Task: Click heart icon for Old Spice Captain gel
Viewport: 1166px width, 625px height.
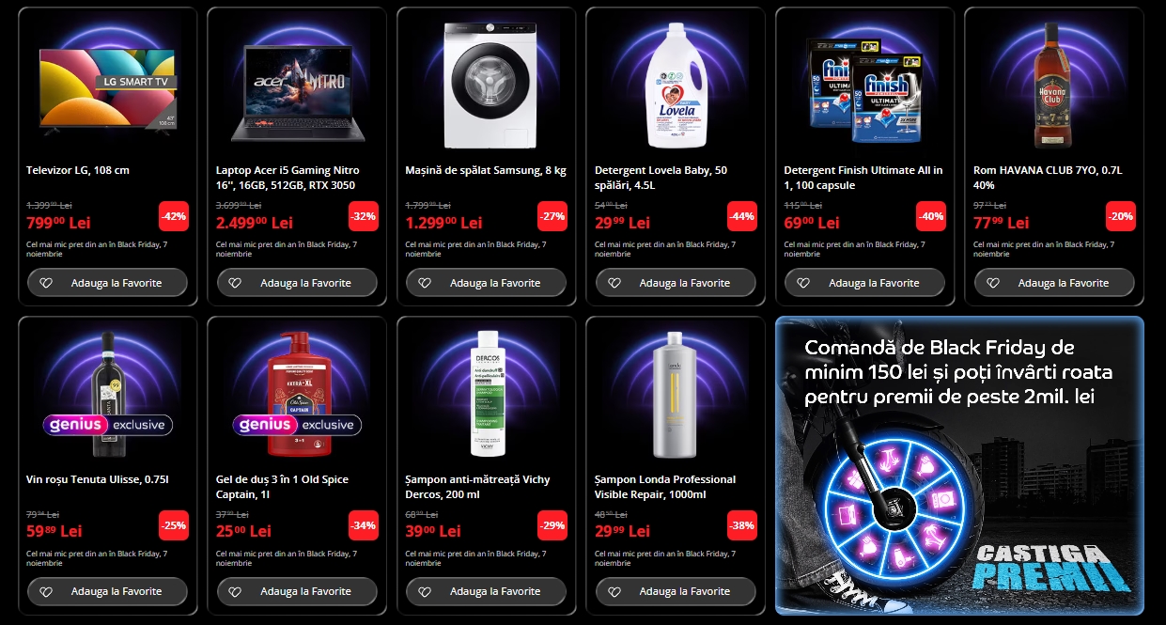Action: coord(235,591)
